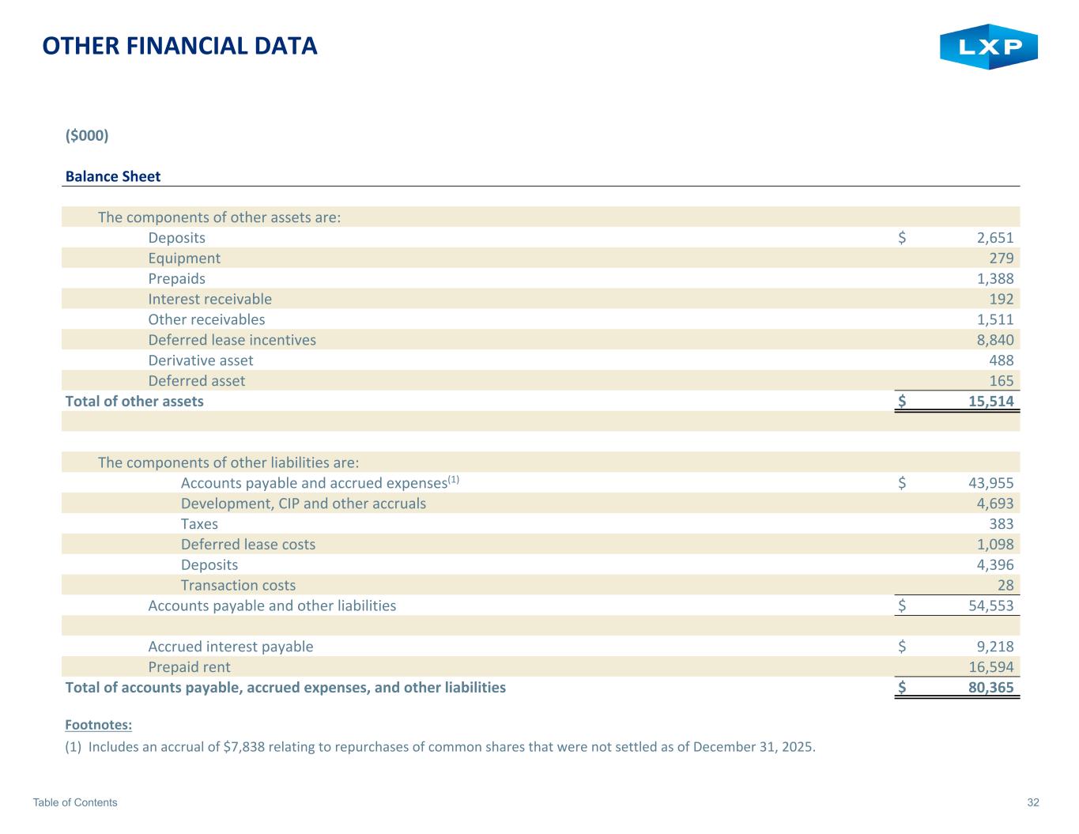The height and width of the screenshot is (834, 1079).
Task: Click the LXP logo
Action: (x=988, y=47)
